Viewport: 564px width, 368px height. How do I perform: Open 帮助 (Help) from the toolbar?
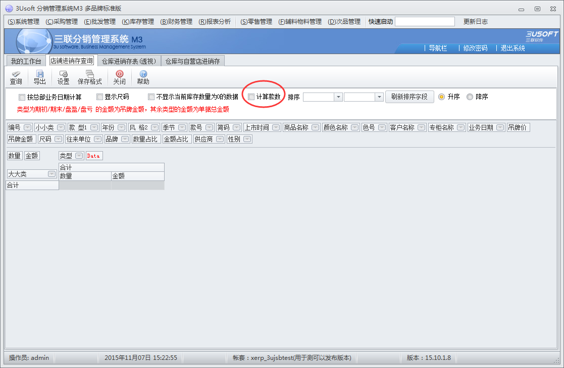click(143, 74)
